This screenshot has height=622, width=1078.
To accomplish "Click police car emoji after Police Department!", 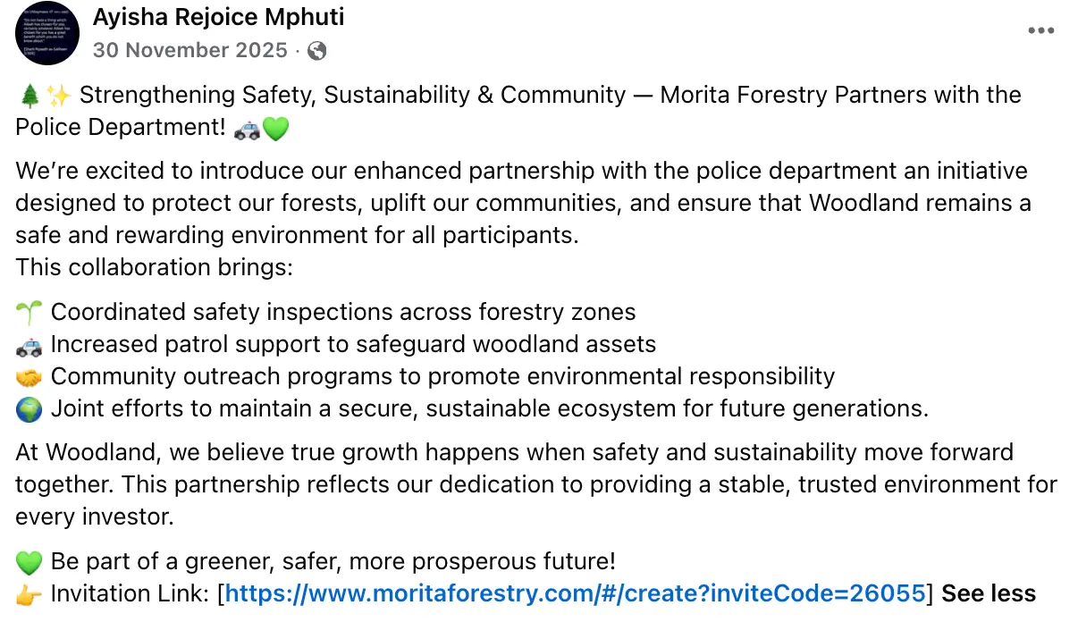I will 247,129.
